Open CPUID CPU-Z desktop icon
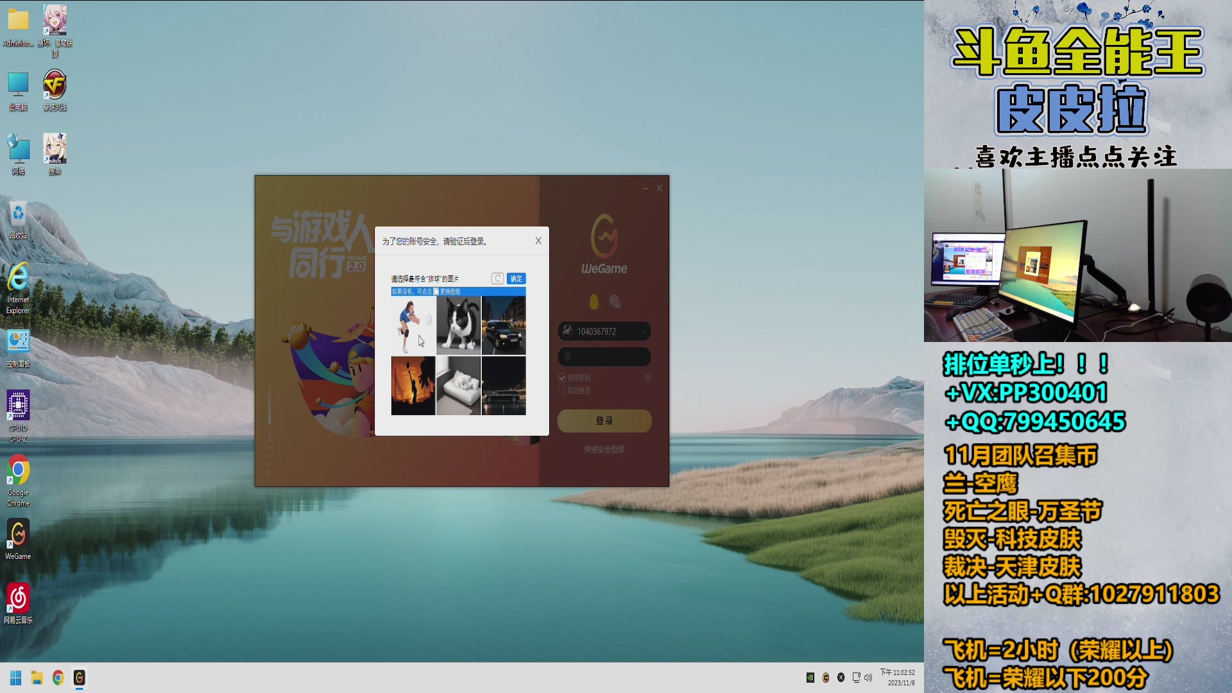 18,415
